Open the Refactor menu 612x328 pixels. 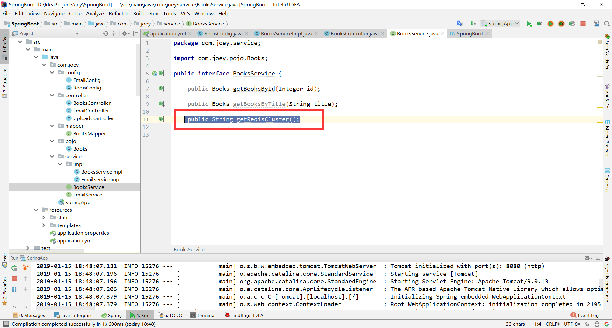point(118,14)
